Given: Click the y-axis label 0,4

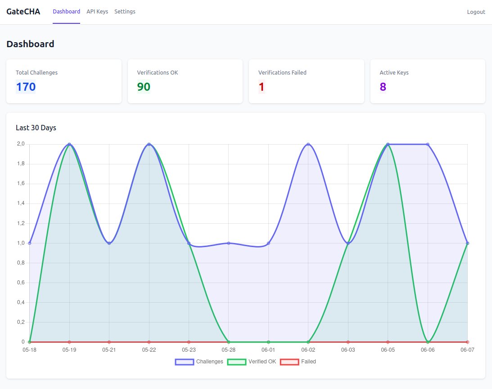Looking at the screenshot, I should [21, 302].
